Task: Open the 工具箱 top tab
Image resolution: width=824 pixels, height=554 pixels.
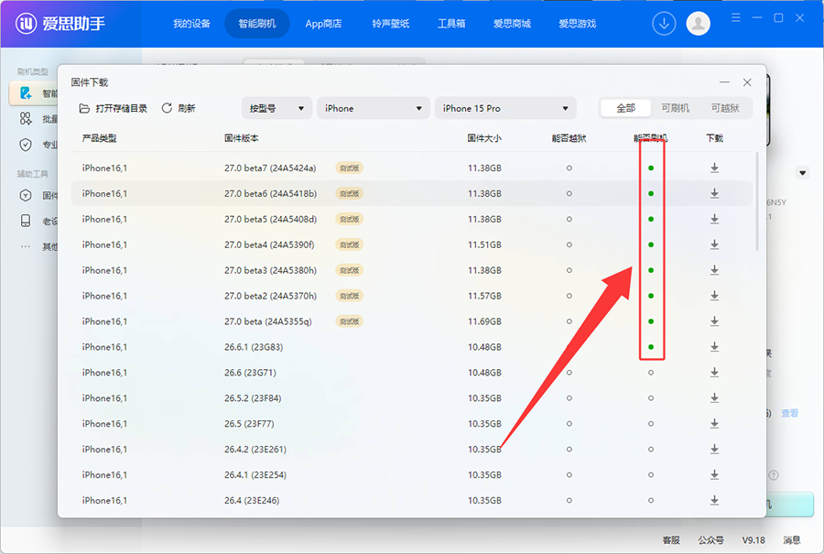Action: tap(451, 24)
